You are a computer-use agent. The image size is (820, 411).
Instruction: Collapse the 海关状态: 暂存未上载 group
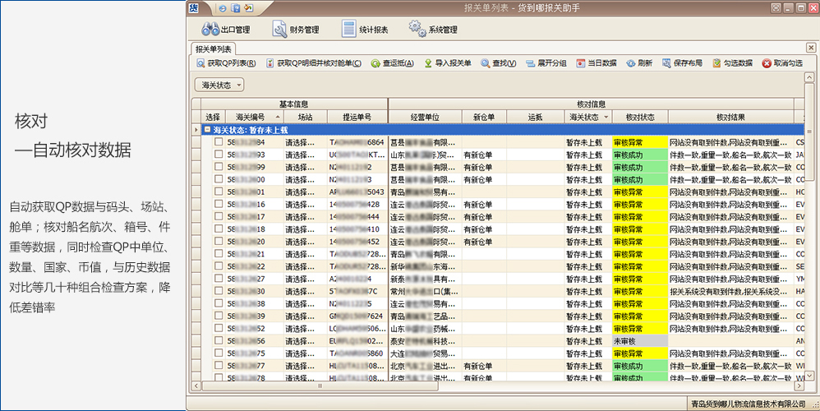(207, 130)
